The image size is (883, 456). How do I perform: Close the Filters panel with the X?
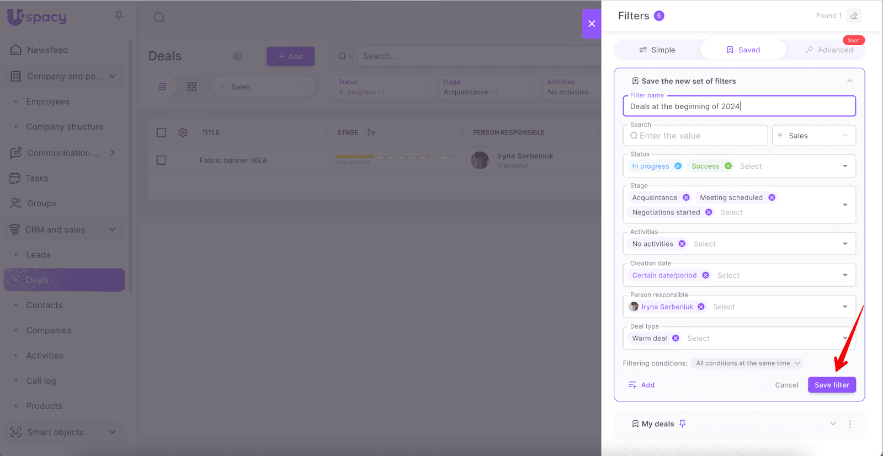591,24
